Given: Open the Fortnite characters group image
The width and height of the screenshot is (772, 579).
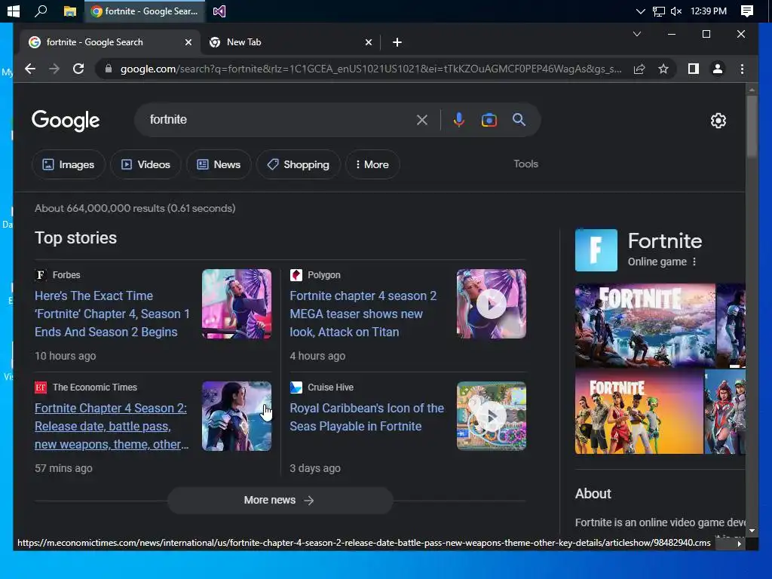Looking at the screenshot, I should [x=639, y=412].
